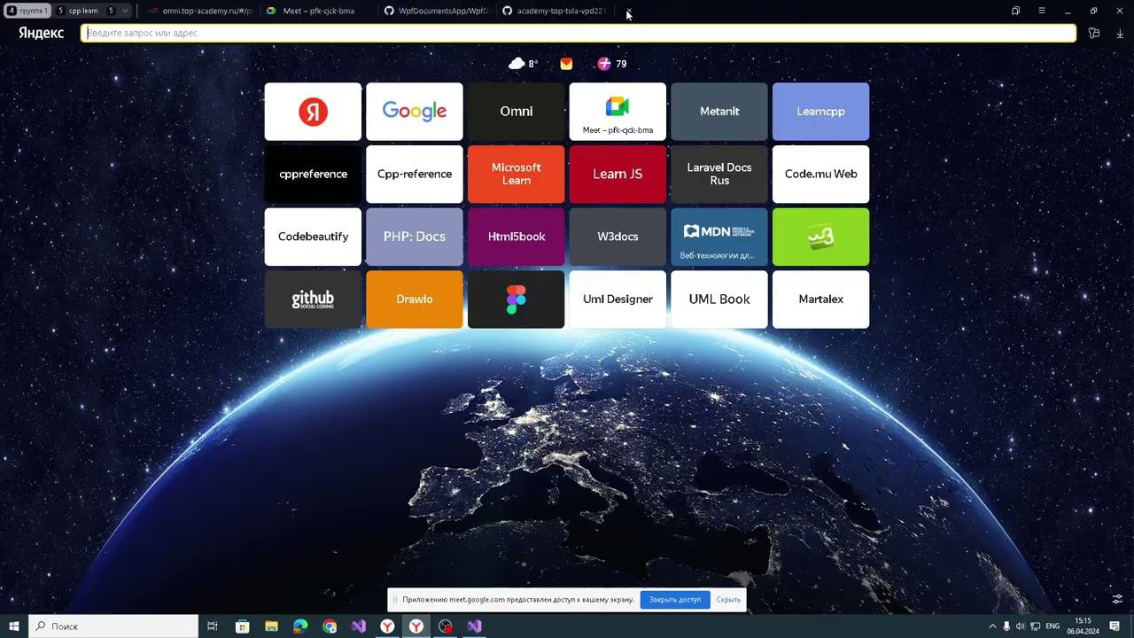Open the W3docs tile
The height and width of the screenshot is (638, 1134).
pyautogui.click(x=617, y=237)
